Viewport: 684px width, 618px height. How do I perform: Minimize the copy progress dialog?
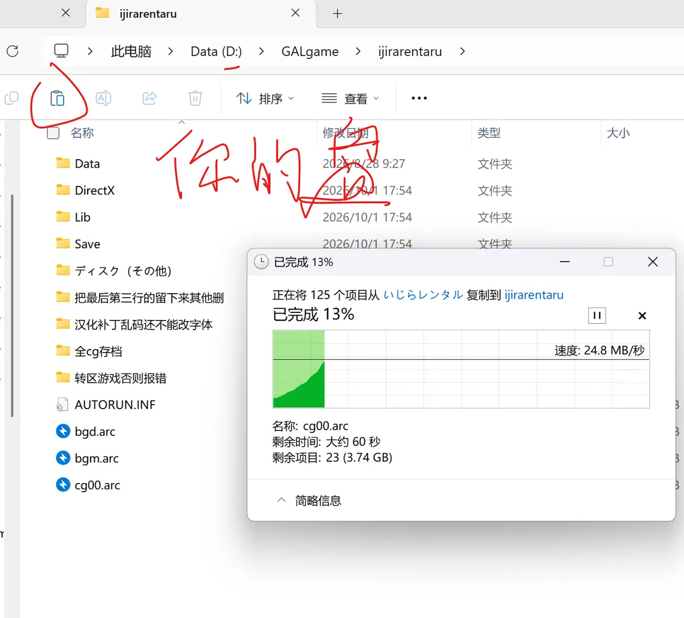click(565, 262)
